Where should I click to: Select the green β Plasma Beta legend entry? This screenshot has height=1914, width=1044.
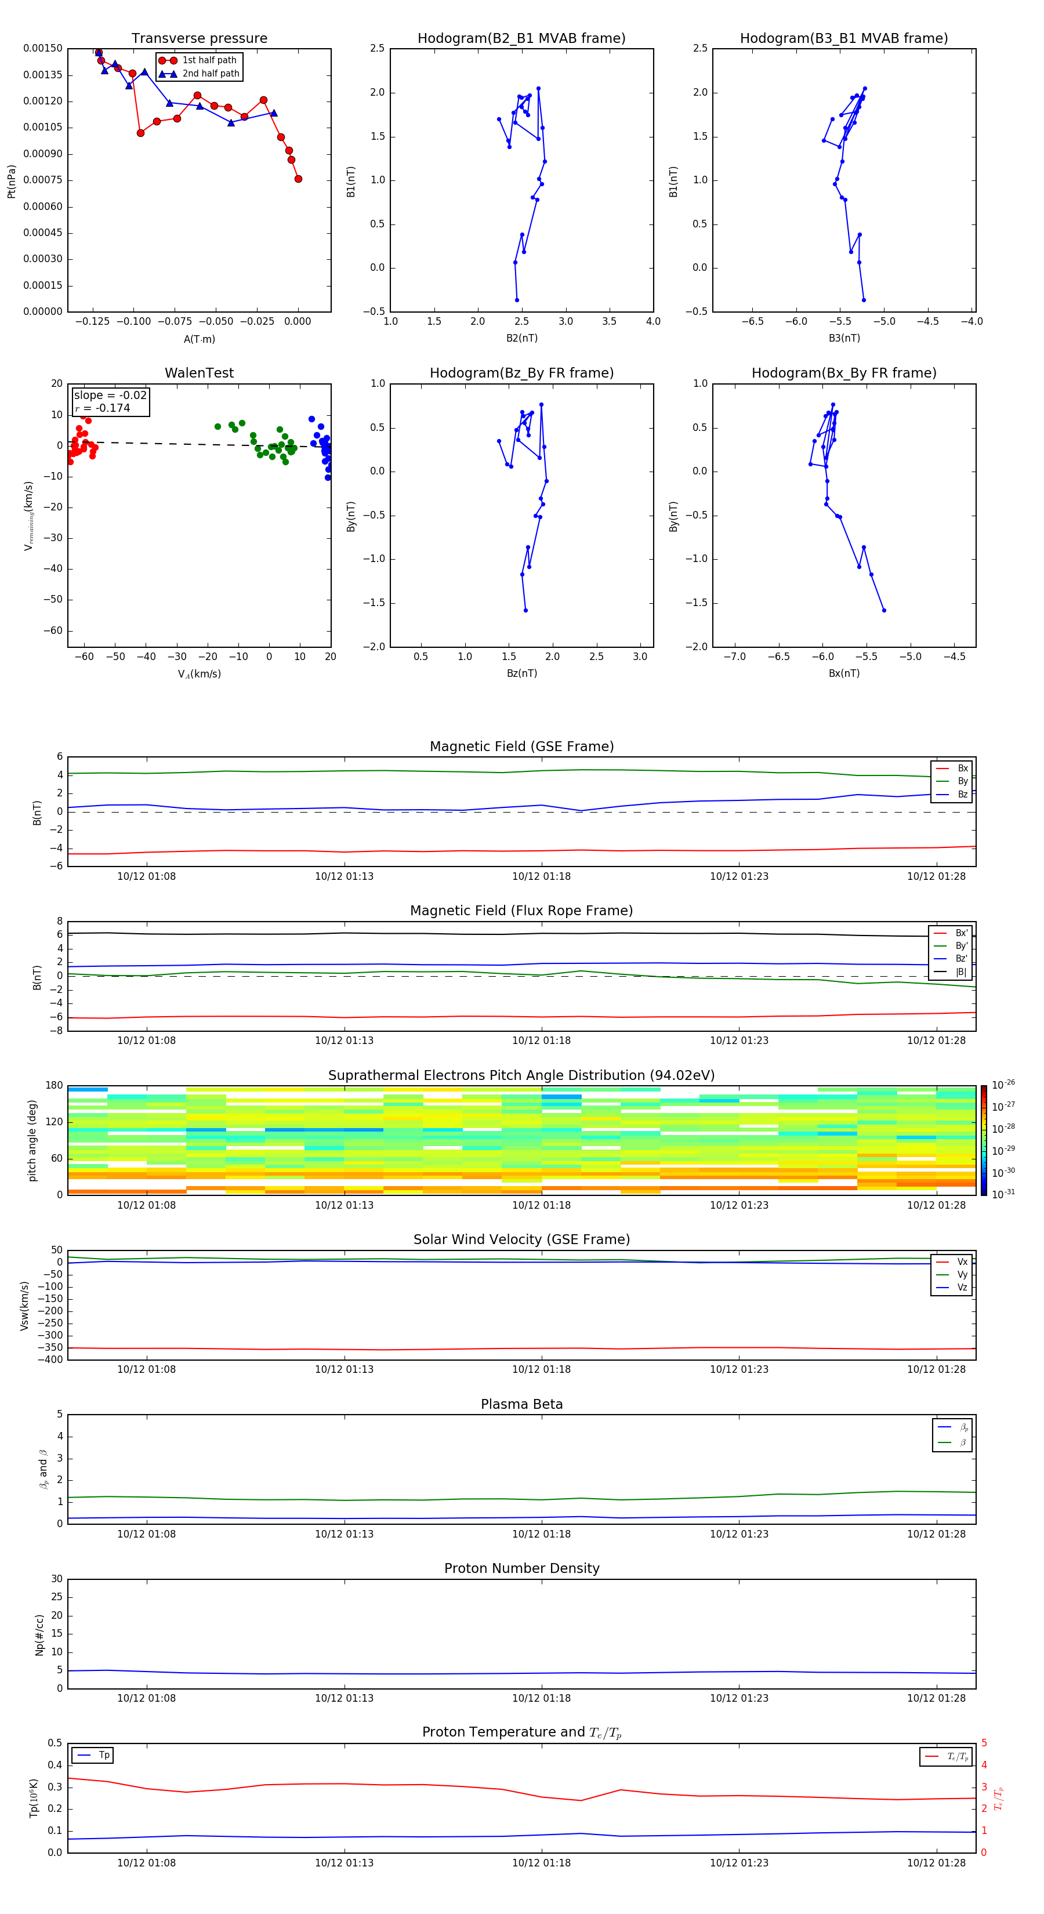pyautogui.click(x=952, y=1442)
